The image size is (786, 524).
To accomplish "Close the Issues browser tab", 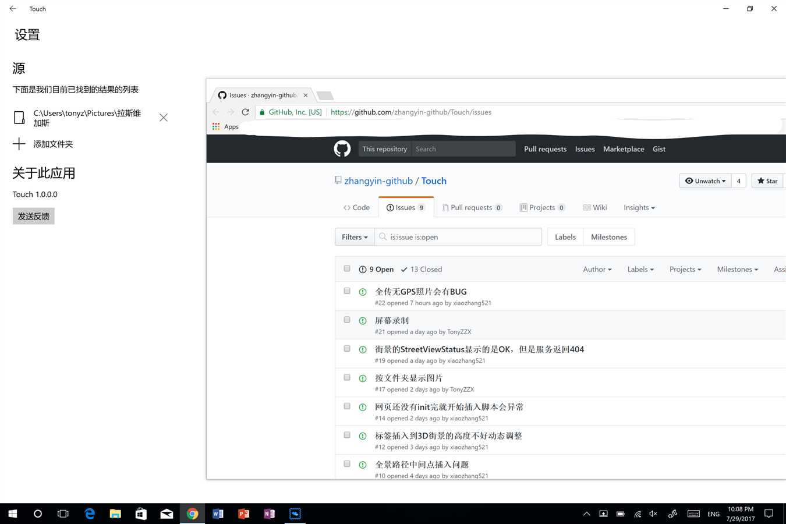I will (306, 95).
